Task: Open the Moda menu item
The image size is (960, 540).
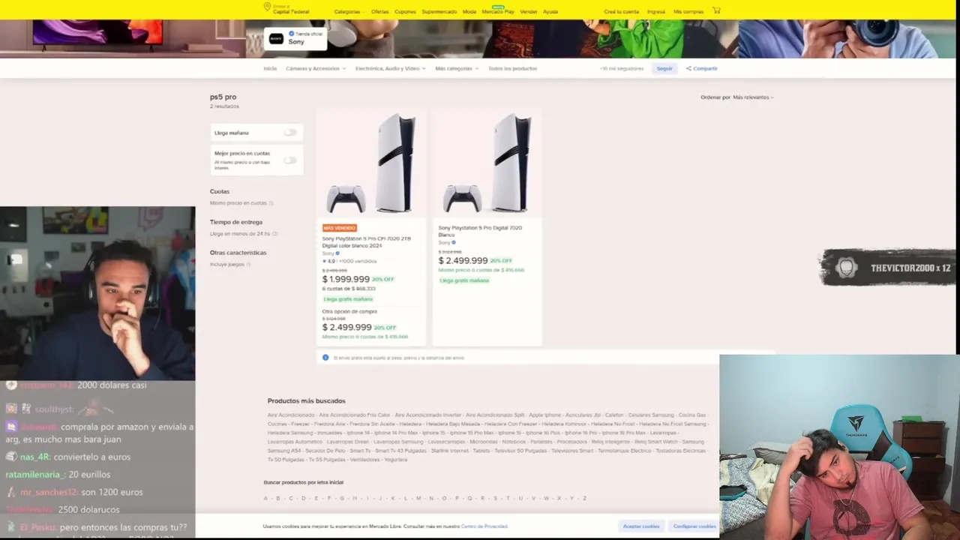Action: [469, 12]
